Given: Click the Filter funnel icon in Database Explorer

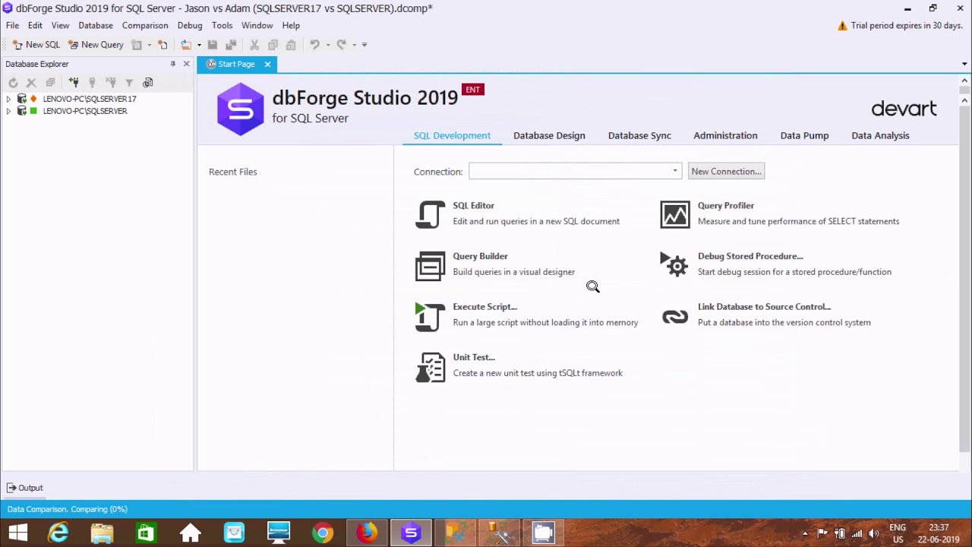Looking at the screenshot, I should point(129,82).
